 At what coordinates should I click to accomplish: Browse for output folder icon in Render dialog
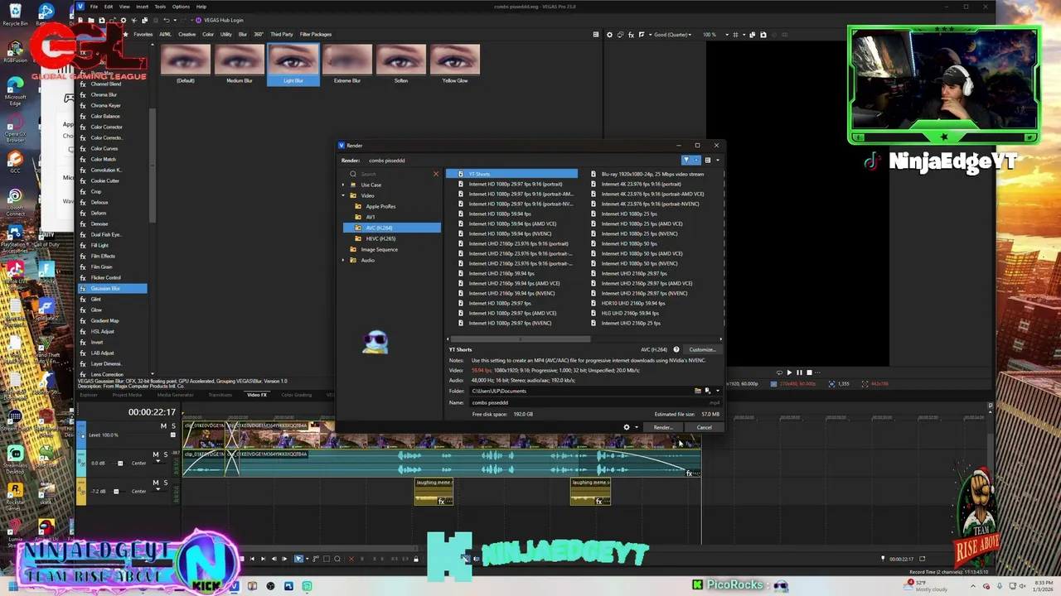[x=698, y=391]
